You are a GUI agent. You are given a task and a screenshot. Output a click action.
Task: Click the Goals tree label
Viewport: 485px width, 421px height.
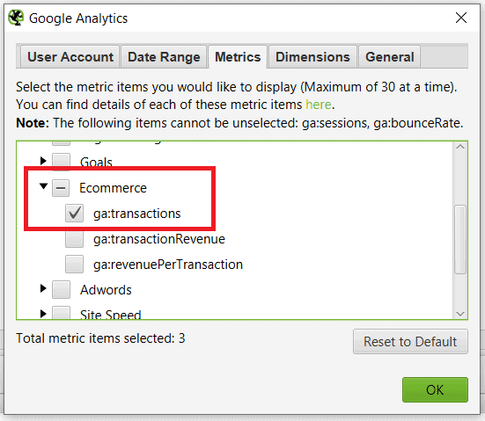point(96,163)
